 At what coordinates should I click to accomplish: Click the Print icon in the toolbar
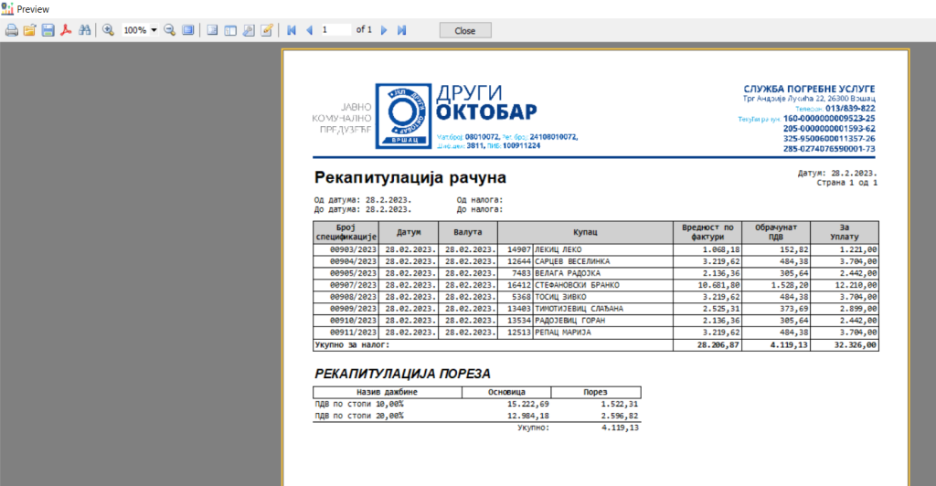click(12, 30)
